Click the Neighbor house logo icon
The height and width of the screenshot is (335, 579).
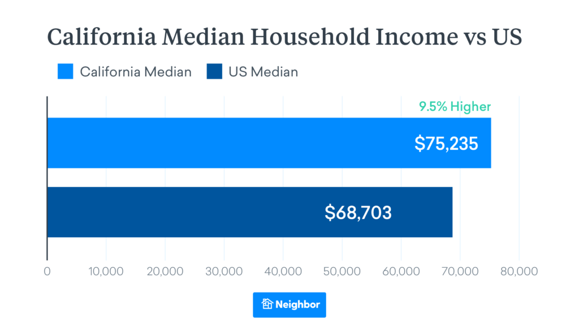[267, 304]
